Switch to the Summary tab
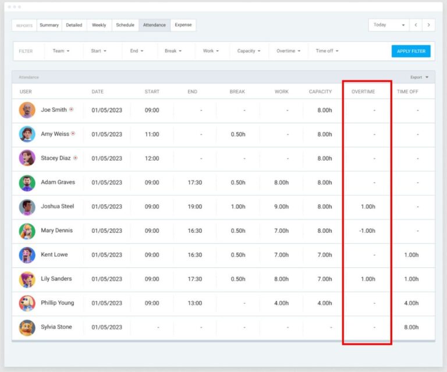Image resolution: width=447 pixels, height=372 pixels. tap(49, 25)
